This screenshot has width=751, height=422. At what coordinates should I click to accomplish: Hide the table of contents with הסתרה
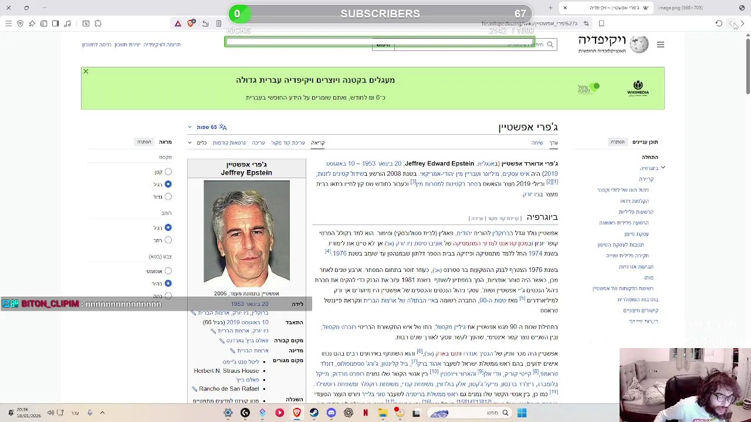coord(617,142)
